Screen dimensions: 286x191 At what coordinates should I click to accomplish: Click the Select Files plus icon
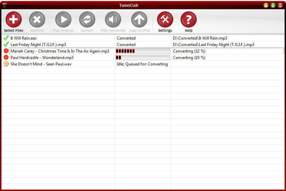pos(14,19)
